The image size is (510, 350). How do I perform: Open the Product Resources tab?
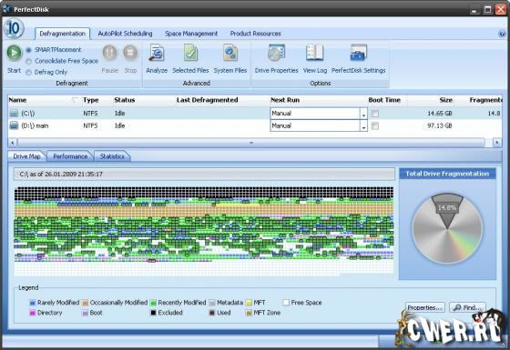click(x=256, y=34)
